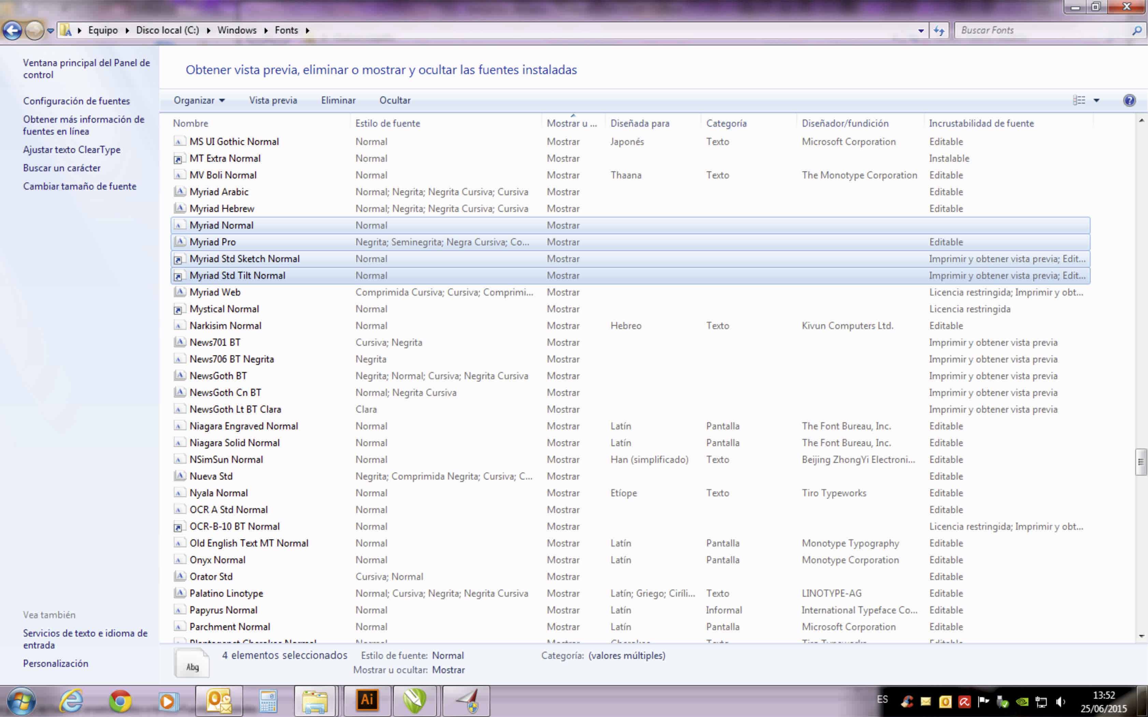1148x717 pixels.
Task: Click the Forward navigation arrow button
Action: point(34,30)
